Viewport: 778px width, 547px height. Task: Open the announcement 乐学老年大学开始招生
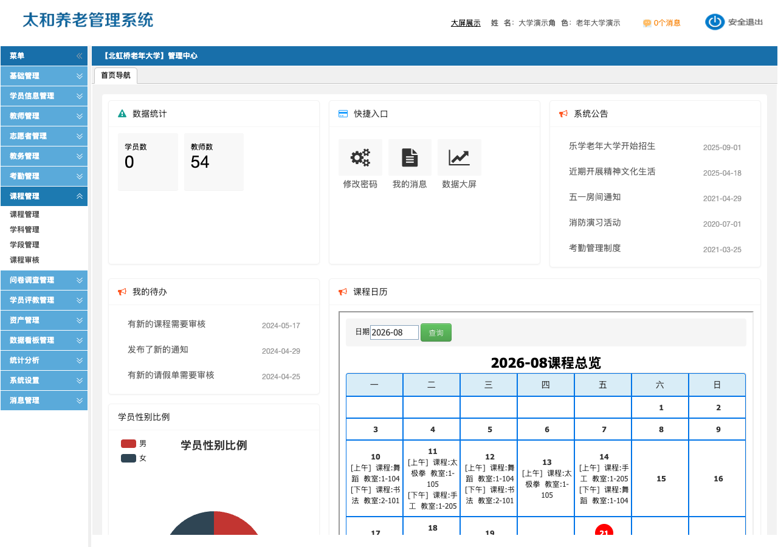pyautogui.click(x=612, y=146)
